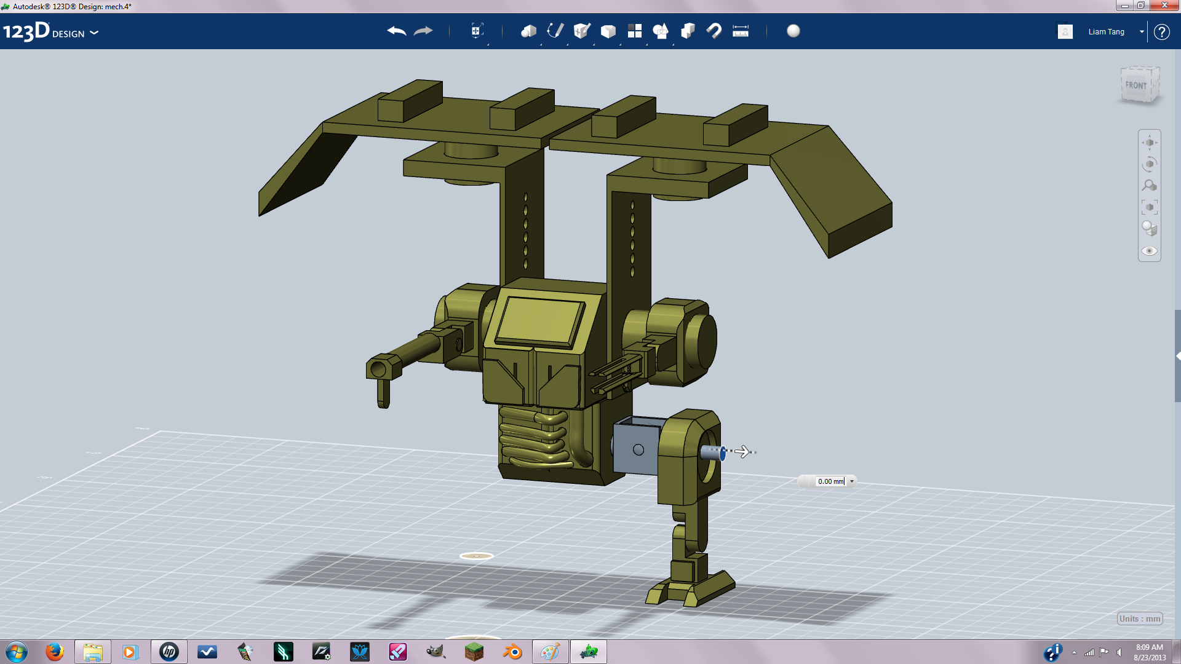Viewport: 1181px width, 664px height.
Task: Click the user avatar icon
Action: [1065, 31]
